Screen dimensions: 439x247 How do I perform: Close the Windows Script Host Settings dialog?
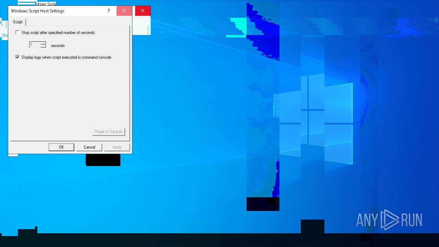pos(124,11)
